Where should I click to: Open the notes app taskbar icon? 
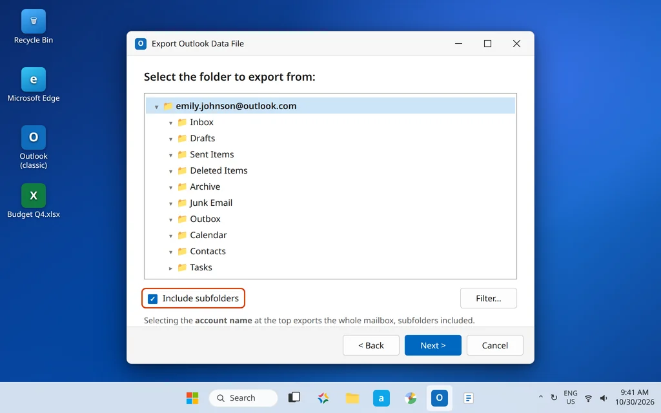(469, 398)
